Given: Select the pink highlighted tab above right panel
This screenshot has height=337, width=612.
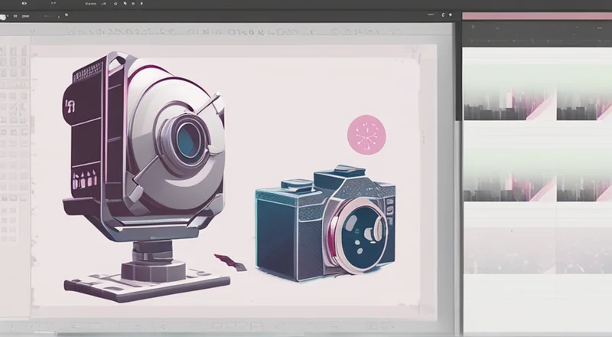Looking at the screenshot, I should point(535,16).
